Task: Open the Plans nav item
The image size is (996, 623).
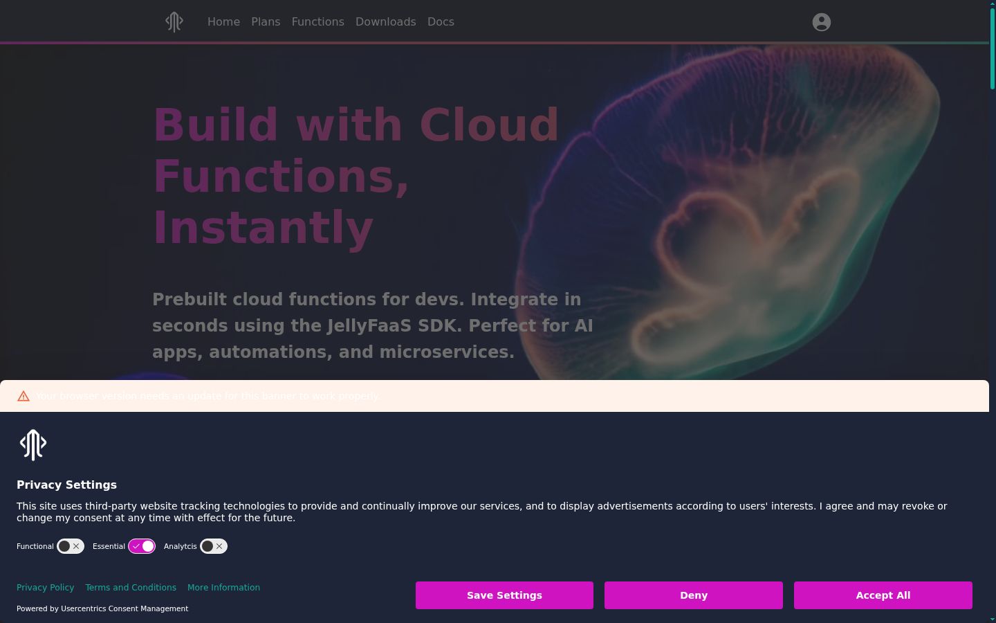Action: [x=266, y=22]
